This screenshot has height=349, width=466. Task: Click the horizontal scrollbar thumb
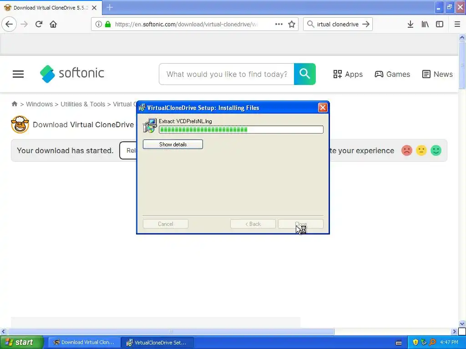(171, 331)
